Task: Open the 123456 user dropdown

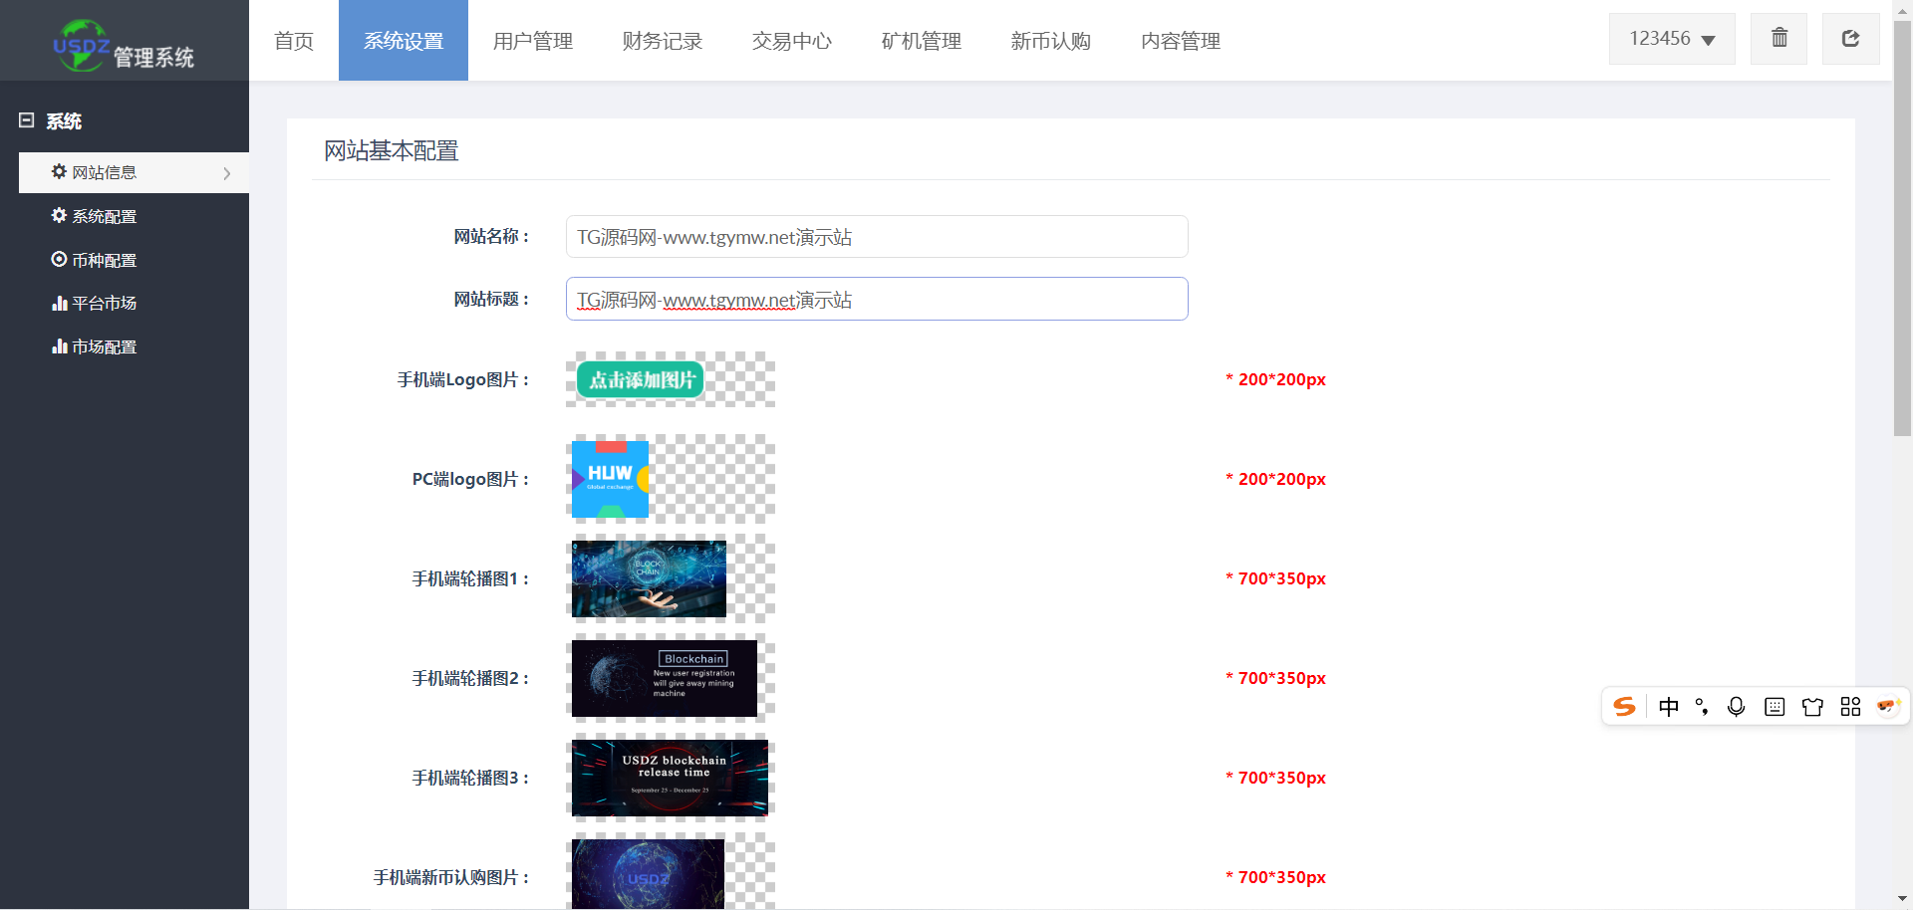Action: [1672, 39]
